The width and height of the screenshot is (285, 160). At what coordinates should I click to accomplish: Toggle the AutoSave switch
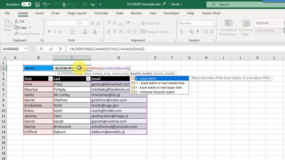pos(26,4)
